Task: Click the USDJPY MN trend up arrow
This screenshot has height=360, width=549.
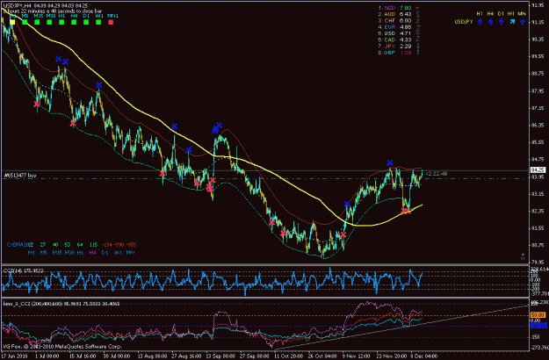Action: click(523, 22)
